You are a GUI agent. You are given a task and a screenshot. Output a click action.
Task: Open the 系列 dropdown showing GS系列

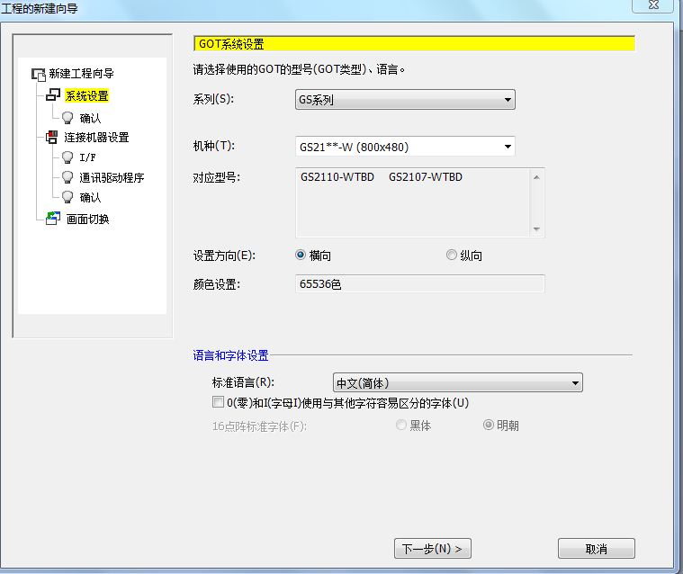[x=405, y=100]
